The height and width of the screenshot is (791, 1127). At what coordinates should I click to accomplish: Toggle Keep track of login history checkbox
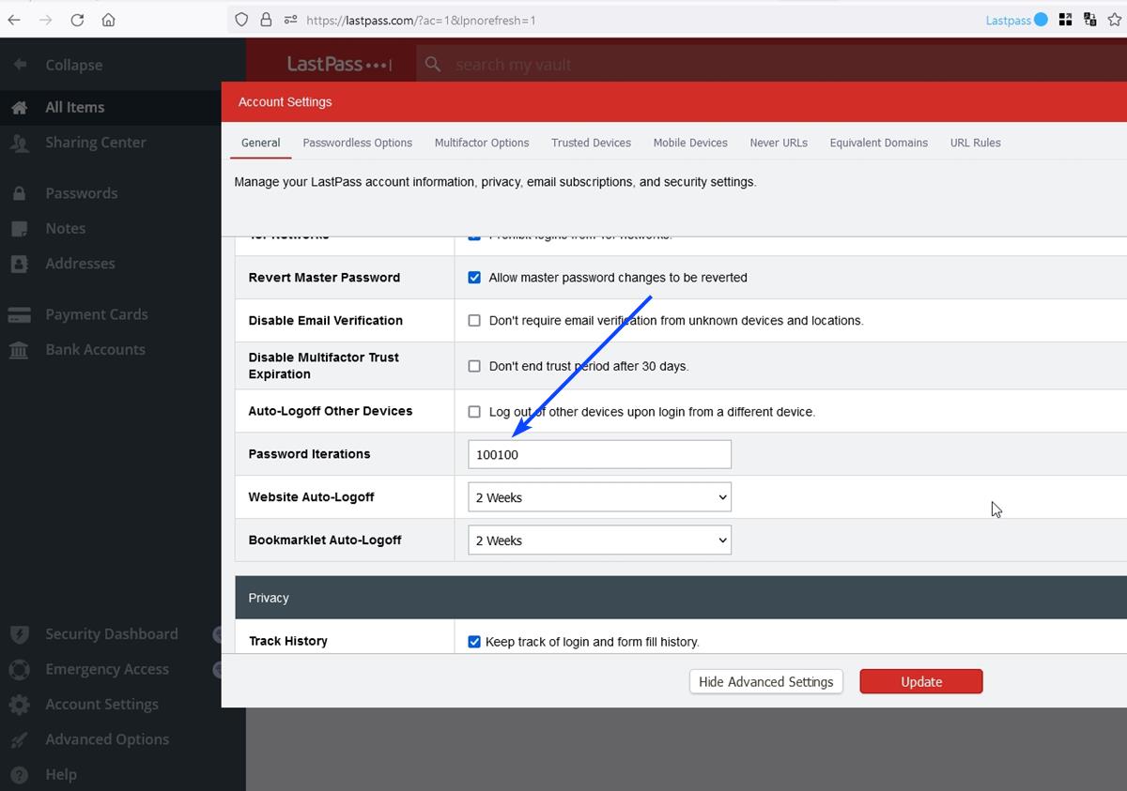(x=474, y=642)
